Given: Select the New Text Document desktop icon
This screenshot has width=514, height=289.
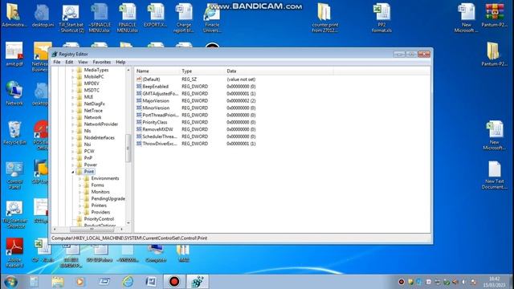Looking at the screenshot, I should coord(495,175).
